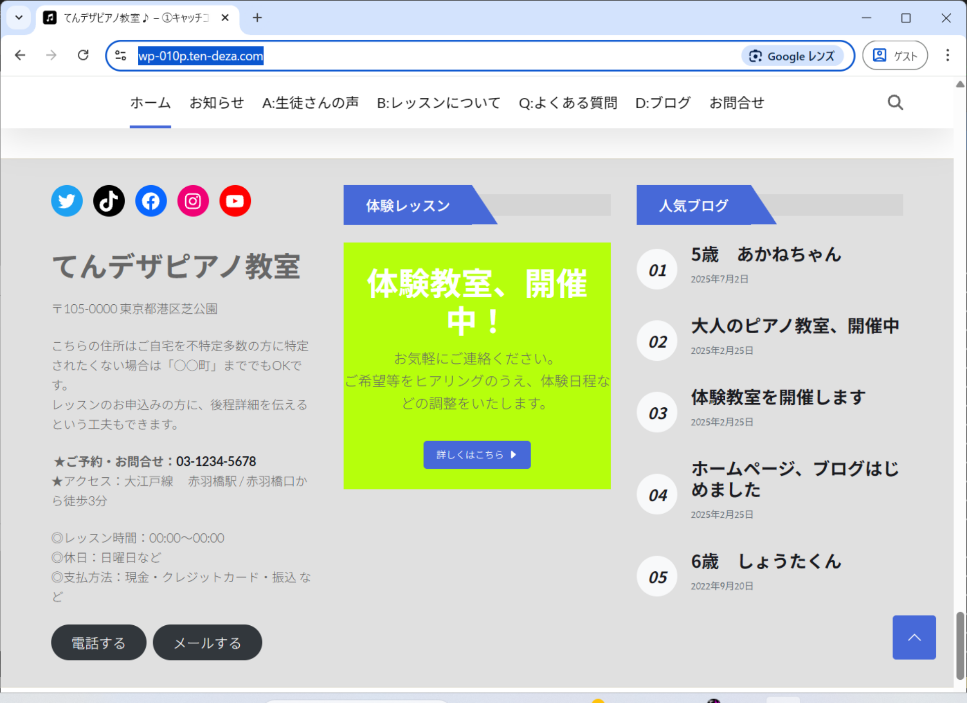The height and width of the screenshot is (703, 967).
Task: Go to the D:ブログ menu item
Action: [x=663, y=103]
